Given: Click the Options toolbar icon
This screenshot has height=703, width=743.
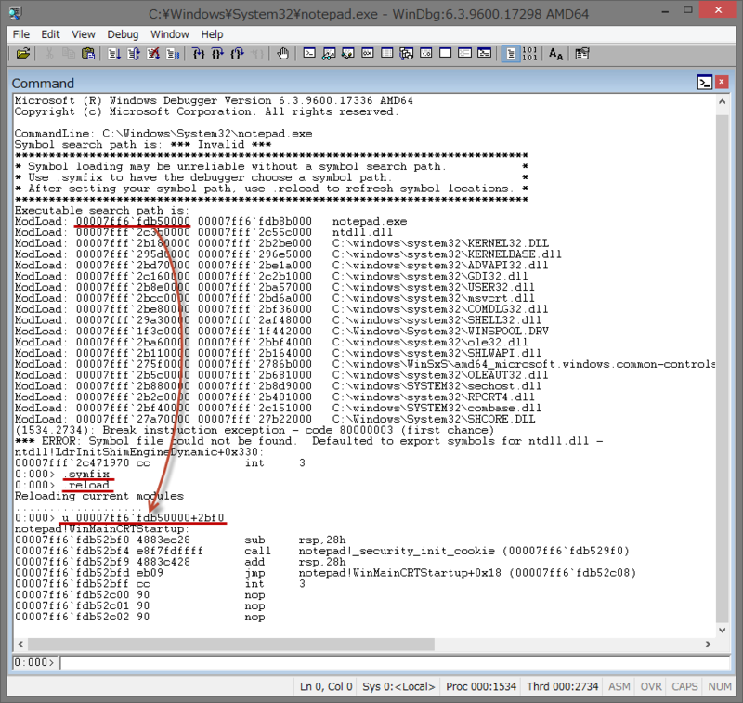Looking at the screenshot, I should click(582, 54).
